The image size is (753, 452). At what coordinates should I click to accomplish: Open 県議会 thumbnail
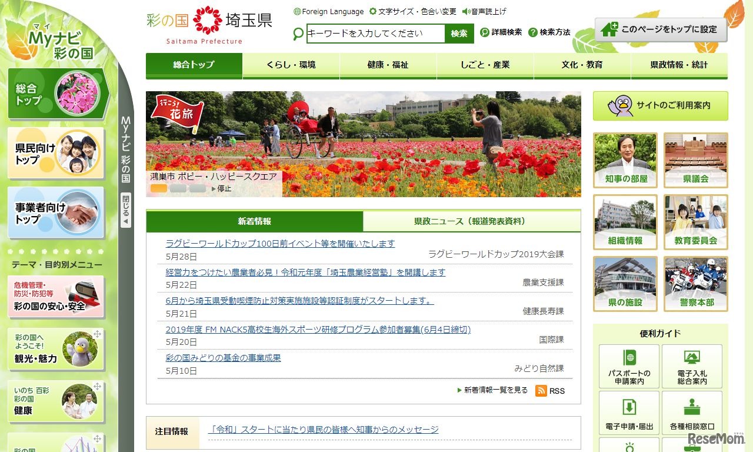(x=696, y=159)
